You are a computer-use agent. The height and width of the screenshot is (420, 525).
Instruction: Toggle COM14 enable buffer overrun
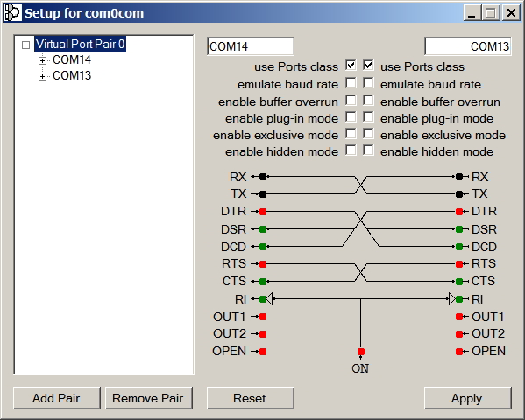[351, 100]
